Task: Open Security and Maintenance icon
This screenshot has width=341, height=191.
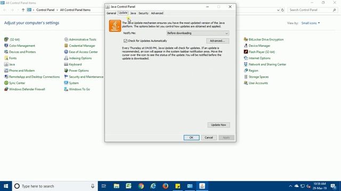Action: click(x=66, y=77)
